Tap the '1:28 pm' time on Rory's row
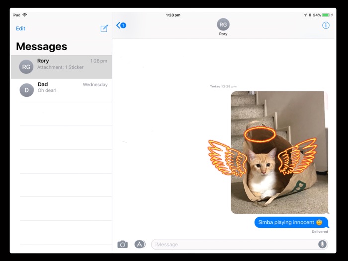This screenshot has height=261, width=348. tap(99, 61)
